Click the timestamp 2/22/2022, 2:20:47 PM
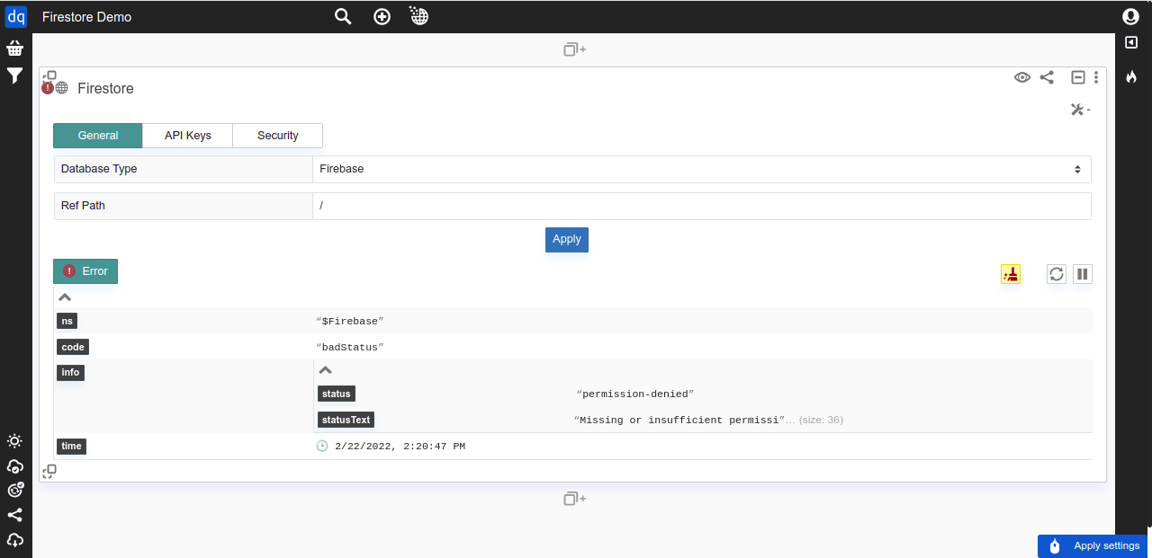 click(x=400, y=447)
